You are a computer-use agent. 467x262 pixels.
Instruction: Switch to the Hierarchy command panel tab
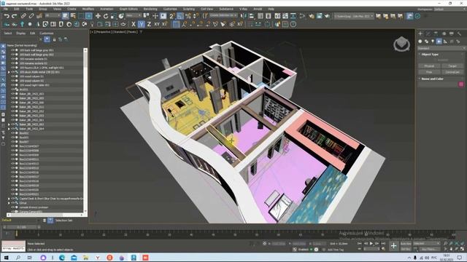click(x=436, y=33)
